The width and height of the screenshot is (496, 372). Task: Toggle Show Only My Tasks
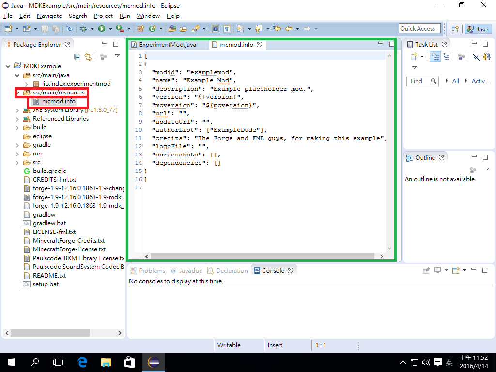[487, 57]
